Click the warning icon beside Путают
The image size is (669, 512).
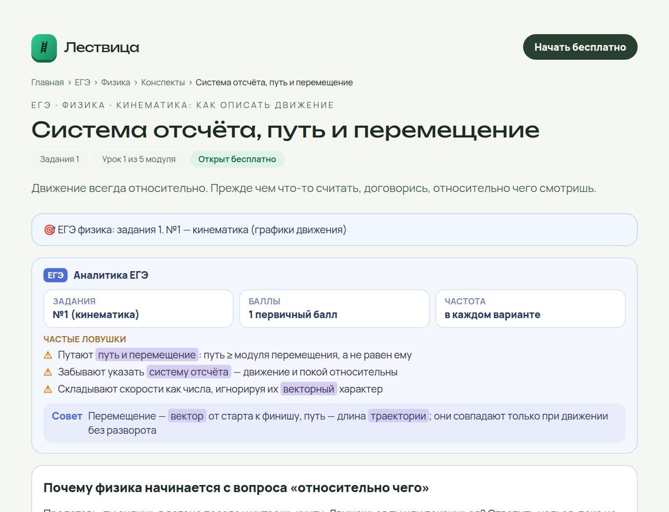pos(48,355)
